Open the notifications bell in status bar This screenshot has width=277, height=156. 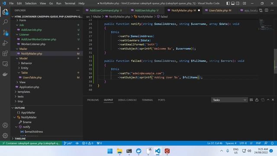pyautogui.click(x=272, y=143)
